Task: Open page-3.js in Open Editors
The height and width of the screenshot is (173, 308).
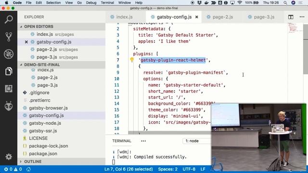Action: tap(61, 57)
